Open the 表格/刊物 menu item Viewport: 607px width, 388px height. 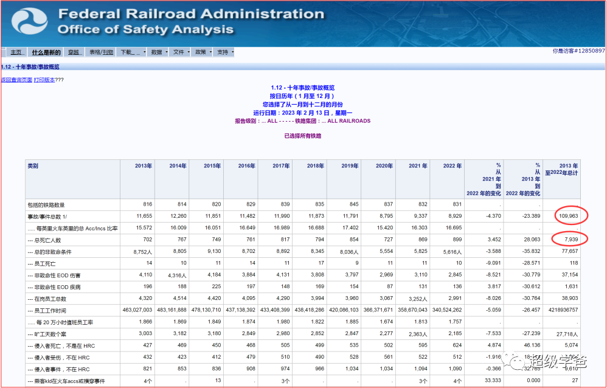101,52
